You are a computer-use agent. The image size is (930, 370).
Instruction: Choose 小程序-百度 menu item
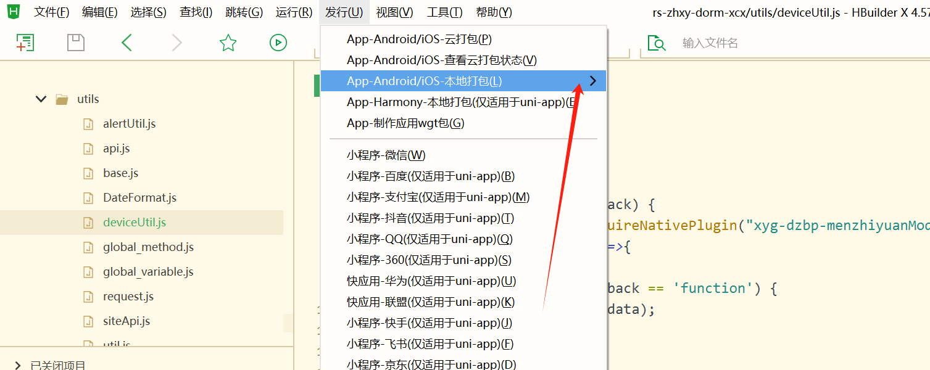(x=463, y=176)
